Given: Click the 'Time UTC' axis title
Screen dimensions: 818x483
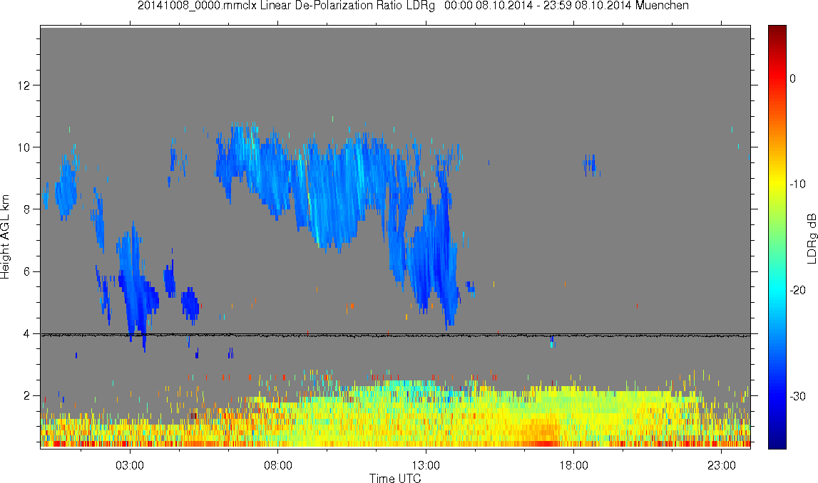Looking at the screenshot, I should coord(395,478).
